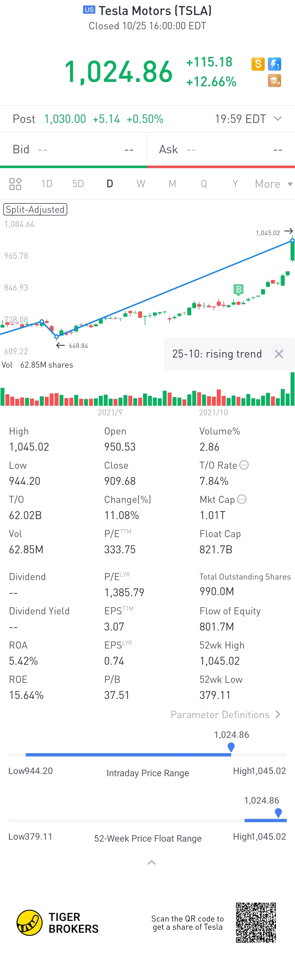Switch chart to 5D tab
The height and width of the screenshot is (970, 295).
78,184
